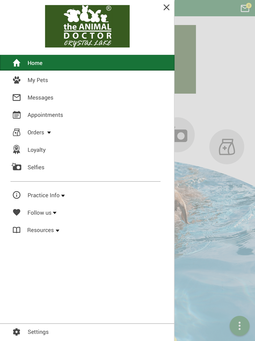Click the Settings gear icon

[x=17, y=332]
